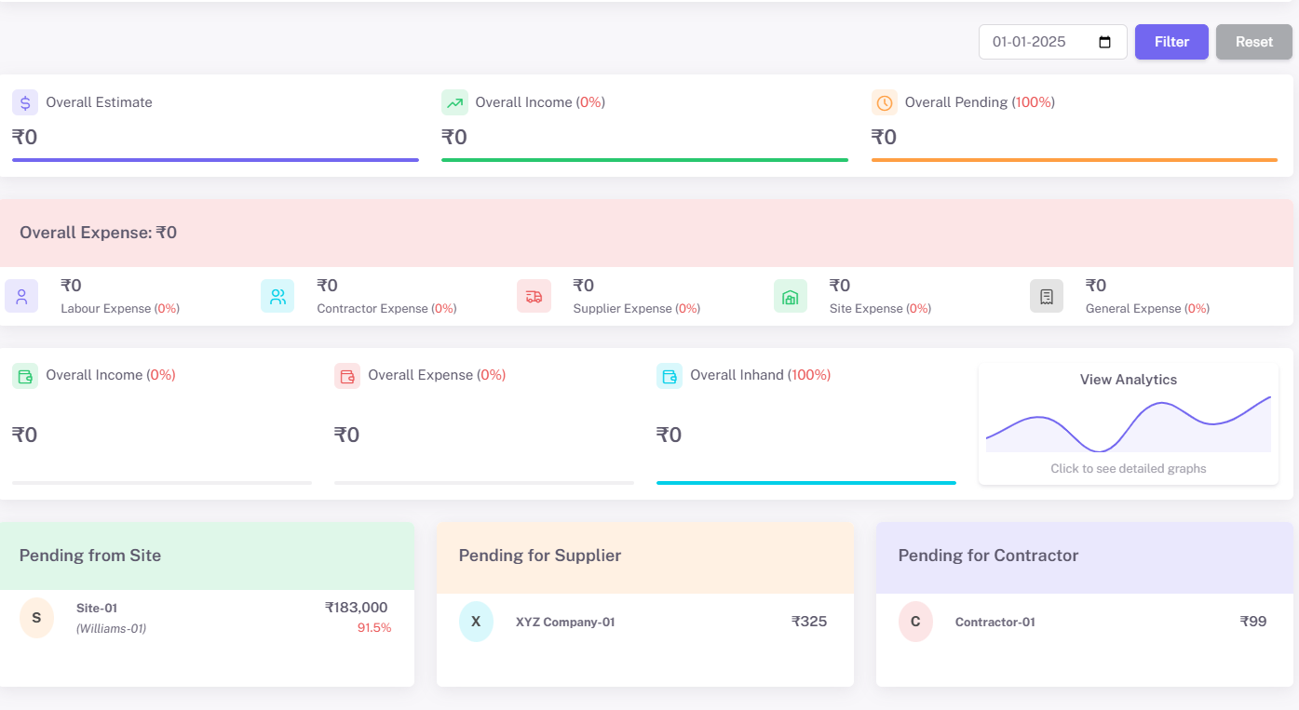This screenshot has height=710, width=1299.
Task: Open the calendar picker in date field
Action: click(x=1105, y=42)
